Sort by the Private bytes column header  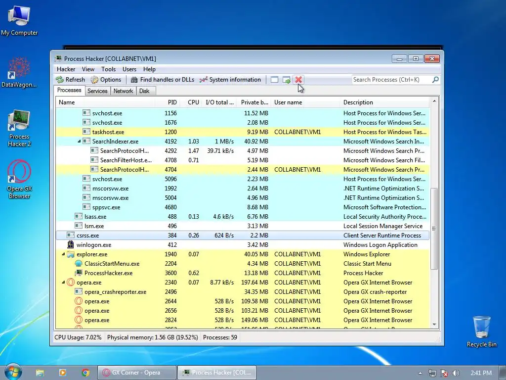click(x=254, y=102)
